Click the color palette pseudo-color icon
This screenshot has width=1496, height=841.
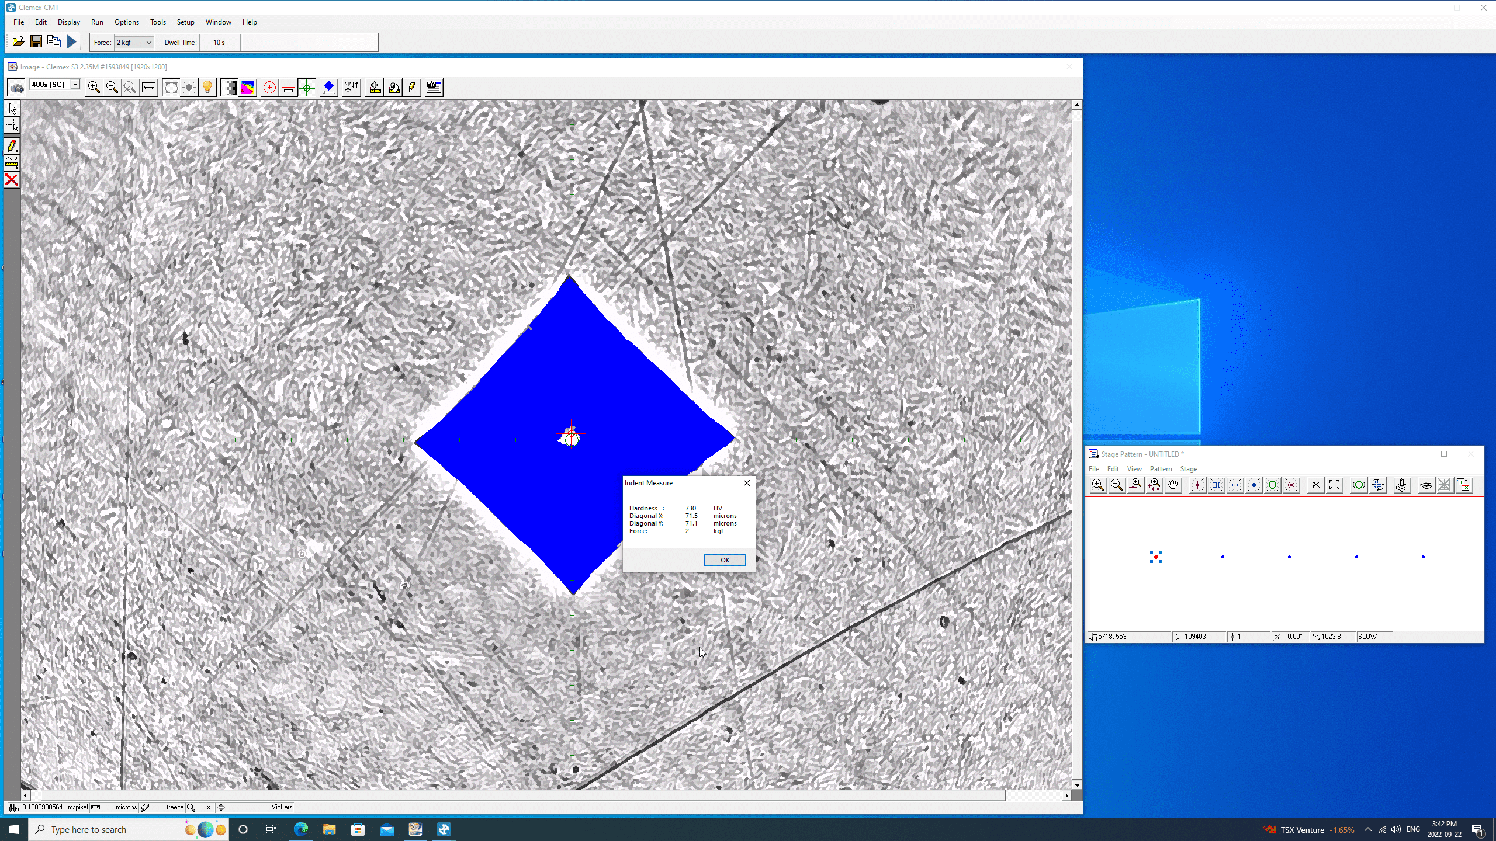coord(248,88)
